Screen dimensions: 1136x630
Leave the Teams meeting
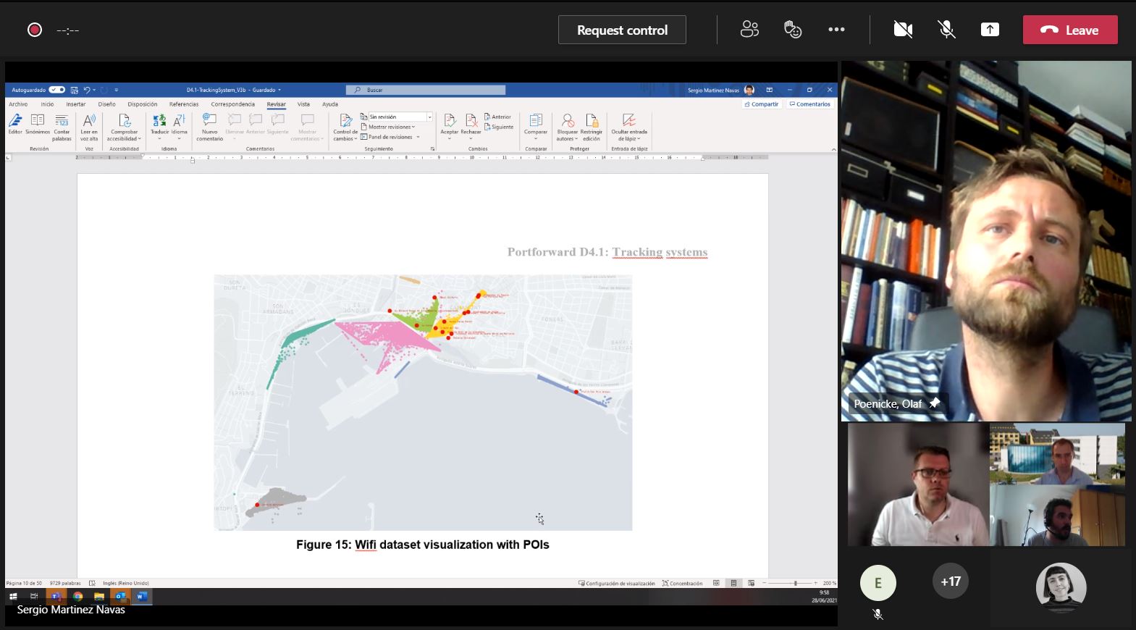[x=1070, y=30]
